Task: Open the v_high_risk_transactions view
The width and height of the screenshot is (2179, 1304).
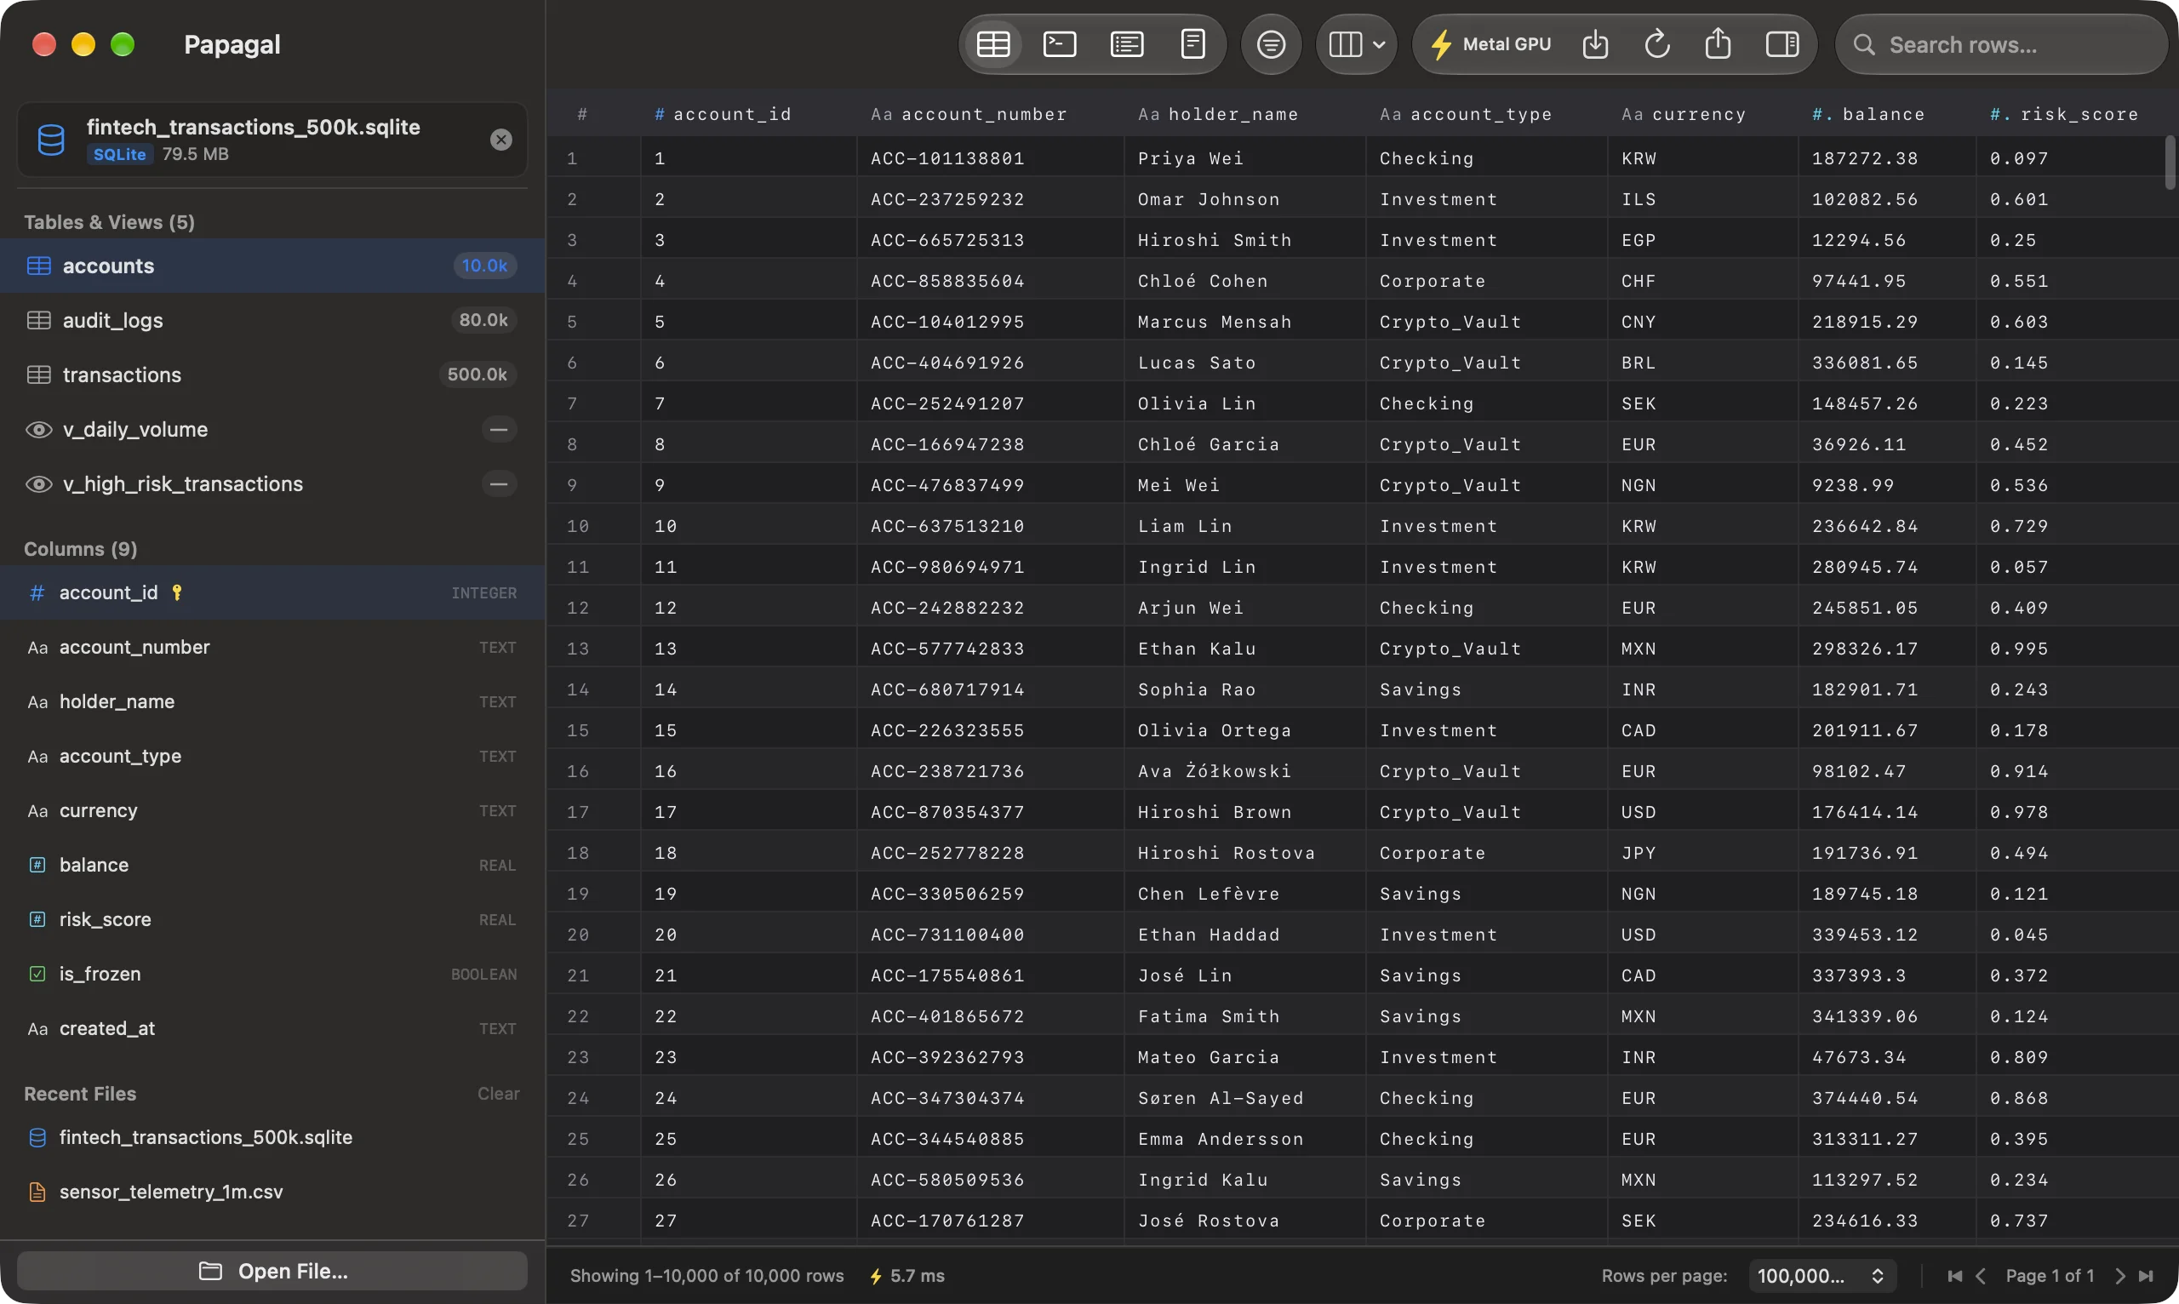Action: pos(272,483)
